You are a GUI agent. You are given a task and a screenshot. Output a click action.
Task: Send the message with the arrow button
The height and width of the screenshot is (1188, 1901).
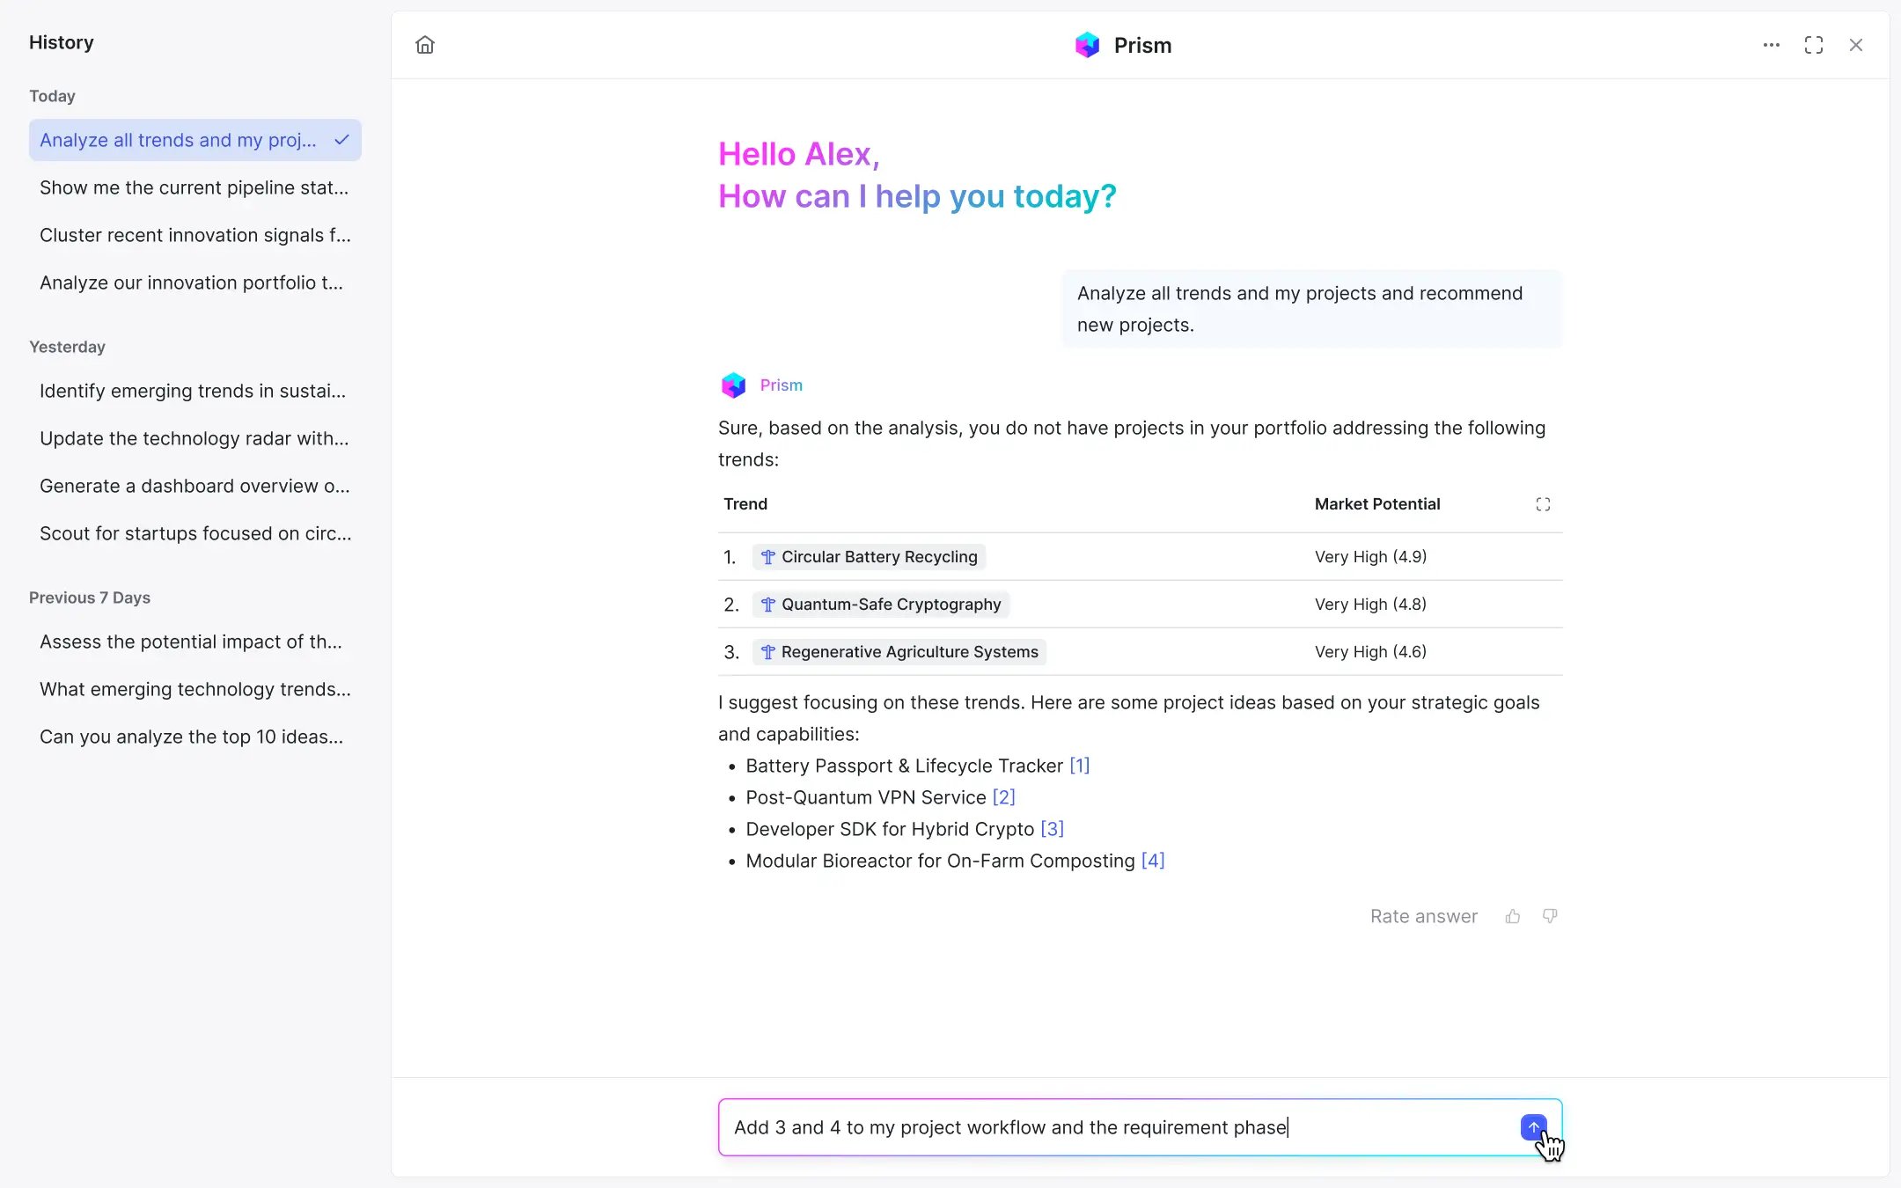click(1533, 1127)
